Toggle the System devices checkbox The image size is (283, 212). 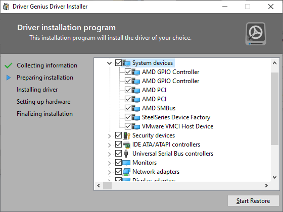pyautogui.click(x=118, y=63)
